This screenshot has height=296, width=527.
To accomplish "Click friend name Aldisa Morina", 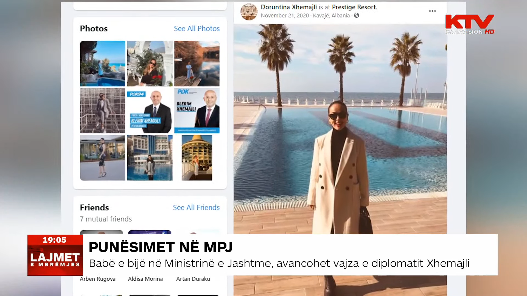I will pos(145,279).
